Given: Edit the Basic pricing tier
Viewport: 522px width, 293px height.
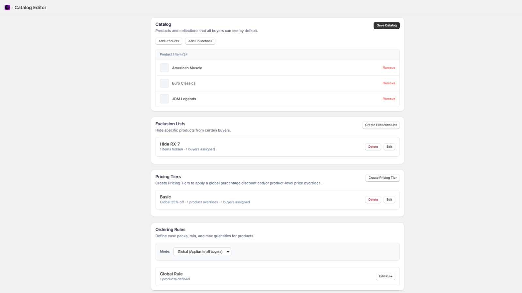Looking at the screenshot, I should [x=389, y=200].
